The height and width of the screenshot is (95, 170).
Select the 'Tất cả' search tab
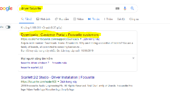[x=27, y=19]
